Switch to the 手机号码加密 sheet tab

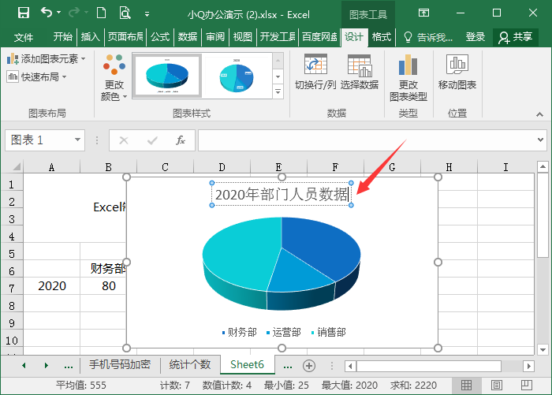tap(120, 364)
